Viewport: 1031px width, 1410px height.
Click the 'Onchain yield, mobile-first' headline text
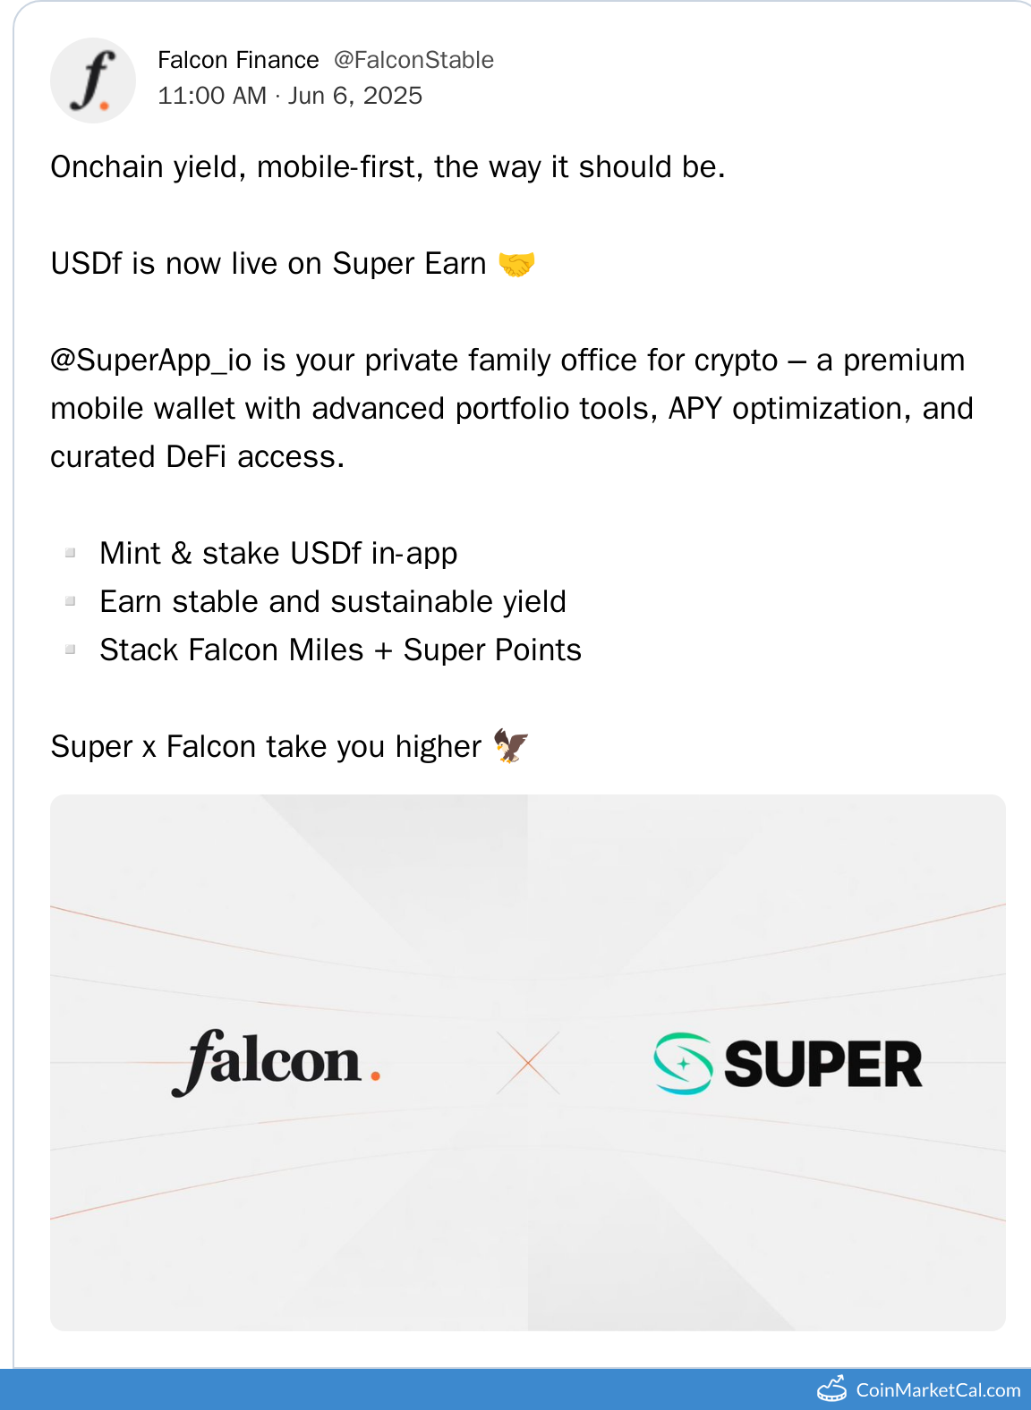tap(388, 167)
